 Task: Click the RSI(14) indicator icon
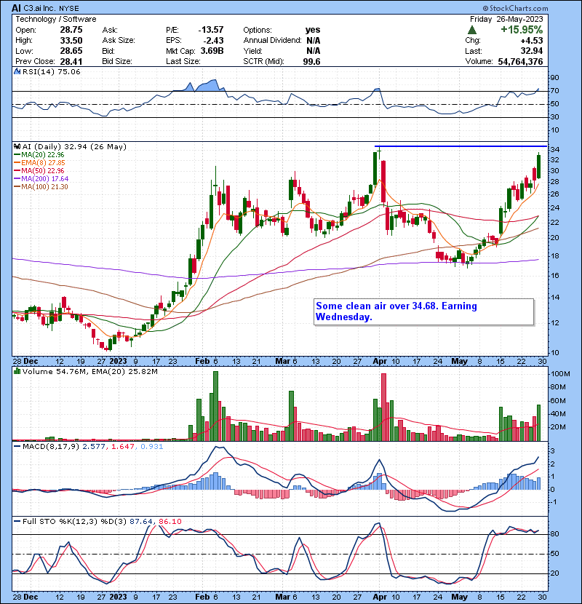click(17, 71)
